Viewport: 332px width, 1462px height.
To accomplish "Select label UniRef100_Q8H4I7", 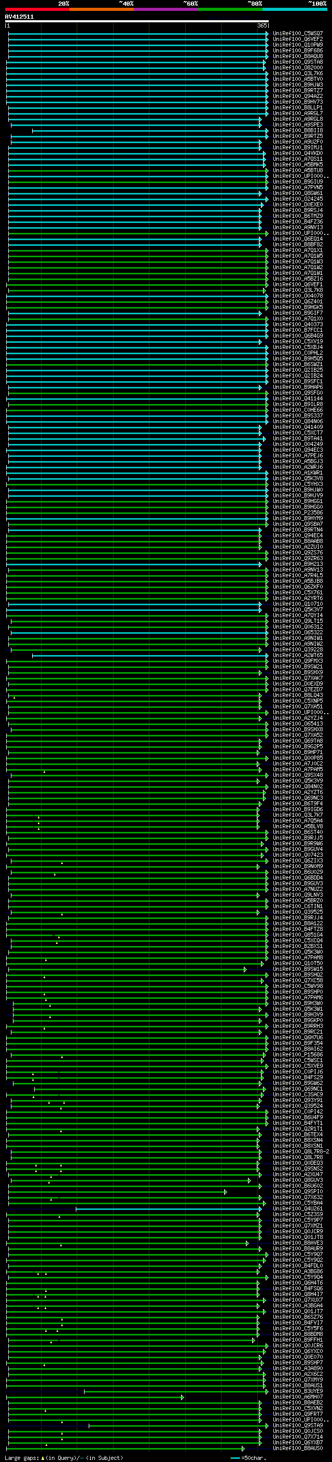I will click(298, 1294).
